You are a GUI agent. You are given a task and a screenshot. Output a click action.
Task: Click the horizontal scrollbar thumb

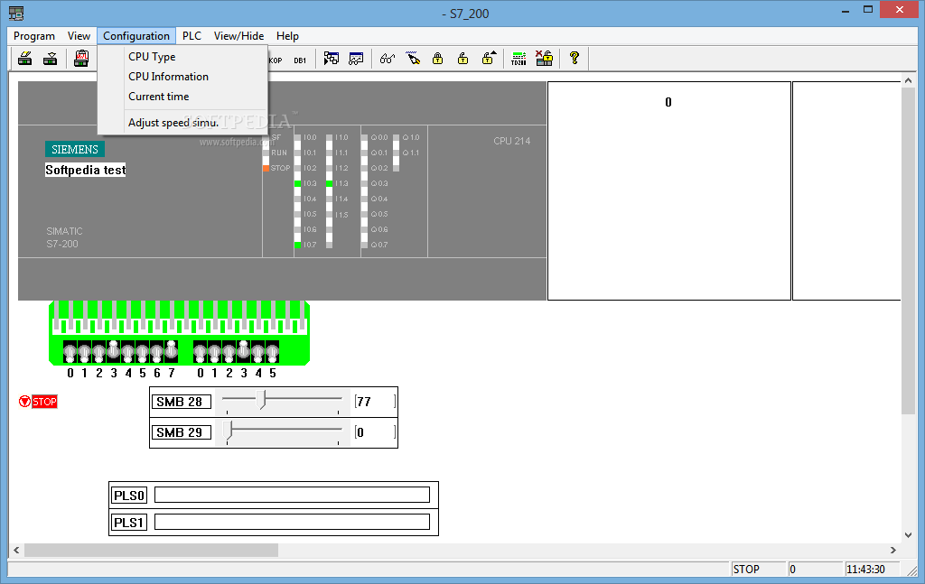point(151,550)
